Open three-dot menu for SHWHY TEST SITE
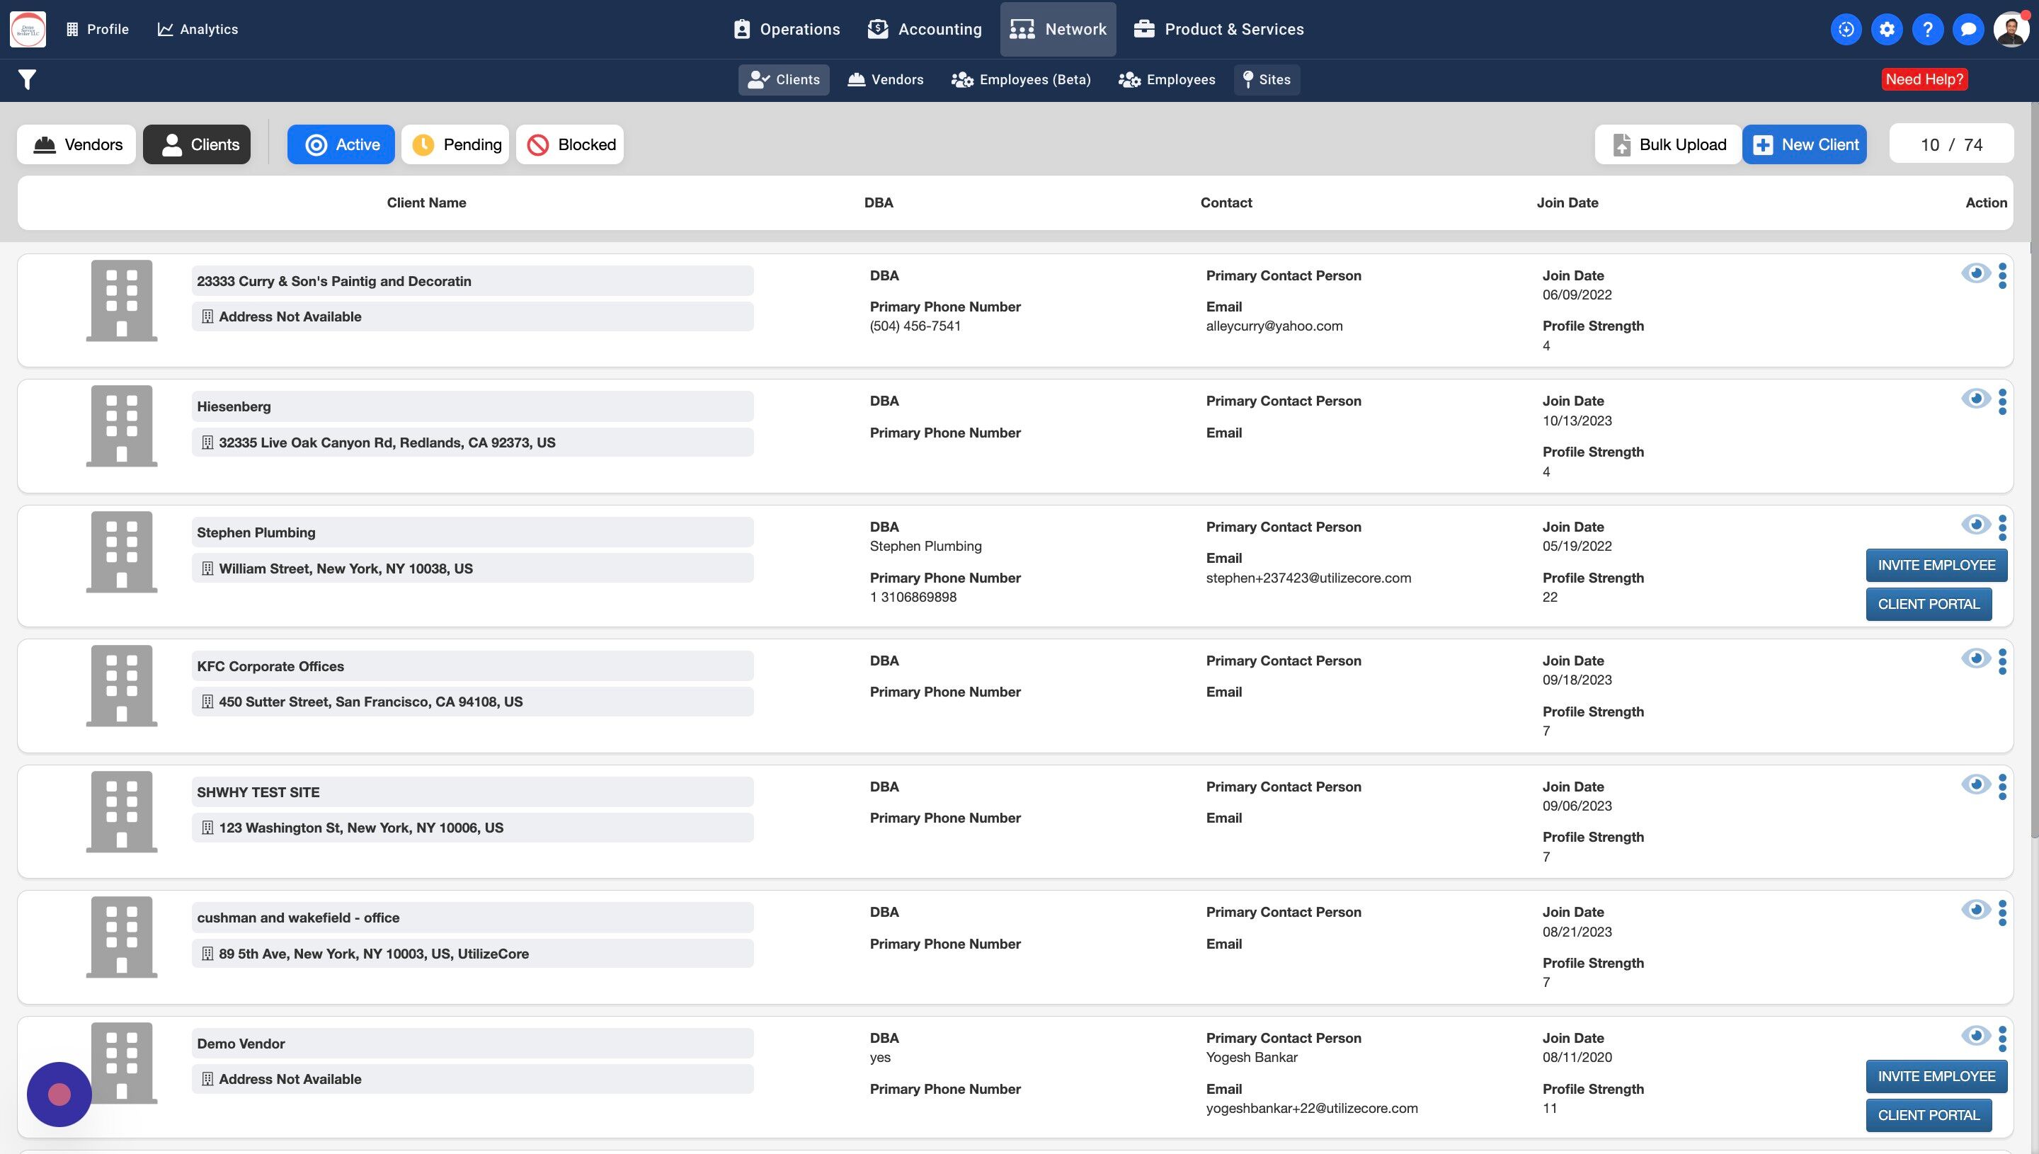 pos(2003,787)
